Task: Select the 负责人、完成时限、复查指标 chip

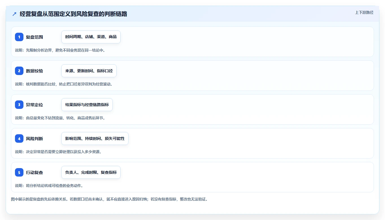Action: pos(91,172)
